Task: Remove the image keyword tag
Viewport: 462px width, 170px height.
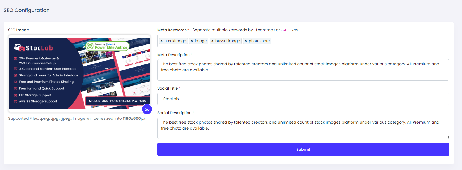Action: click(192, 41)
